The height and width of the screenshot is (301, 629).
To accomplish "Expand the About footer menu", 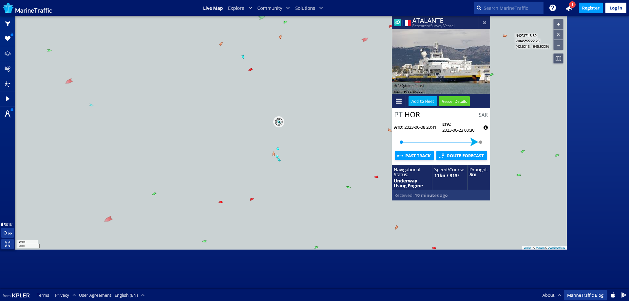I will point(551,295).
